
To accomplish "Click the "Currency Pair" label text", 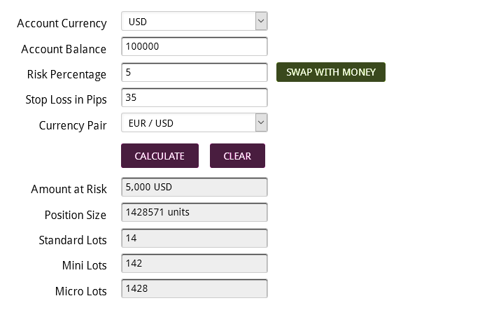I will [x=73, y=125].
